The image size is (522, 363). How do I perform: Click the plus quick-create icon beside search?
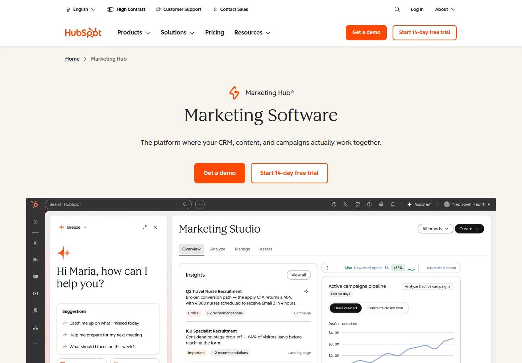tap(200, 204)
